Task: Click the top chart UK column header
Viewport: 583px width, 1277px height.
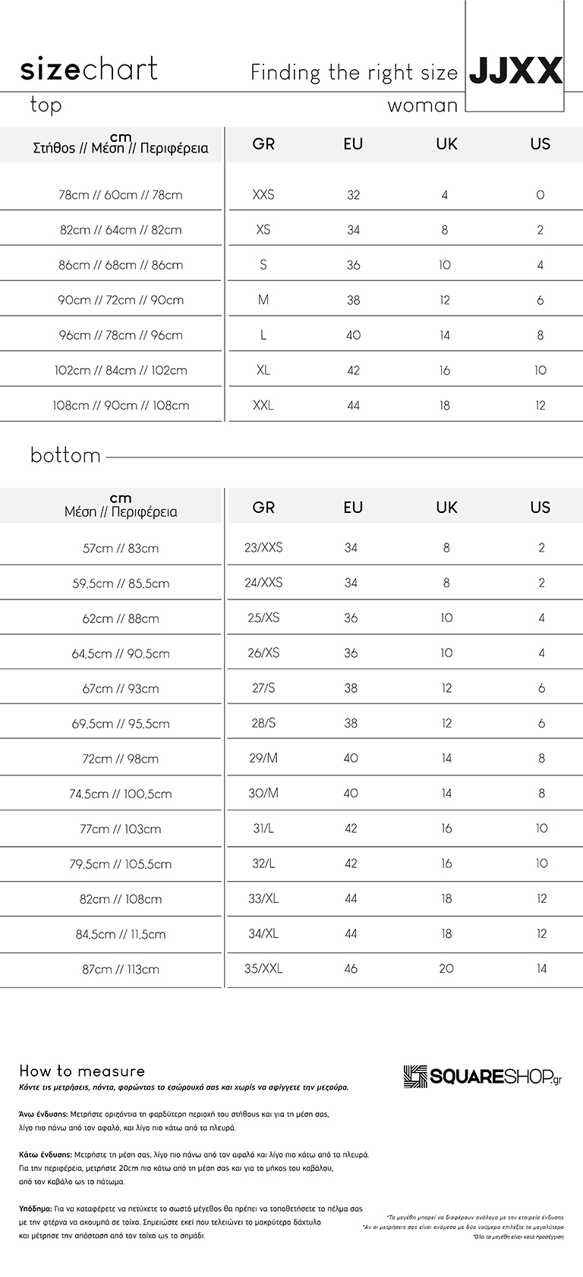Action: (446, 144)
